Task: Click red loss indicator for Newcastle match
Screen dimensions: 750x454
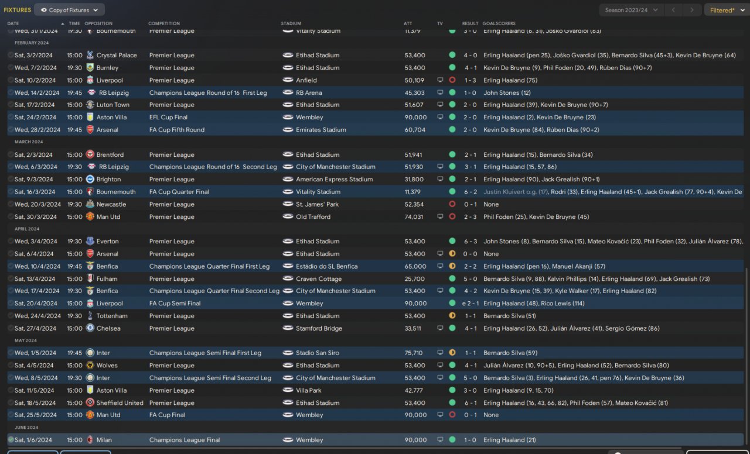Action: click(452, 204)
